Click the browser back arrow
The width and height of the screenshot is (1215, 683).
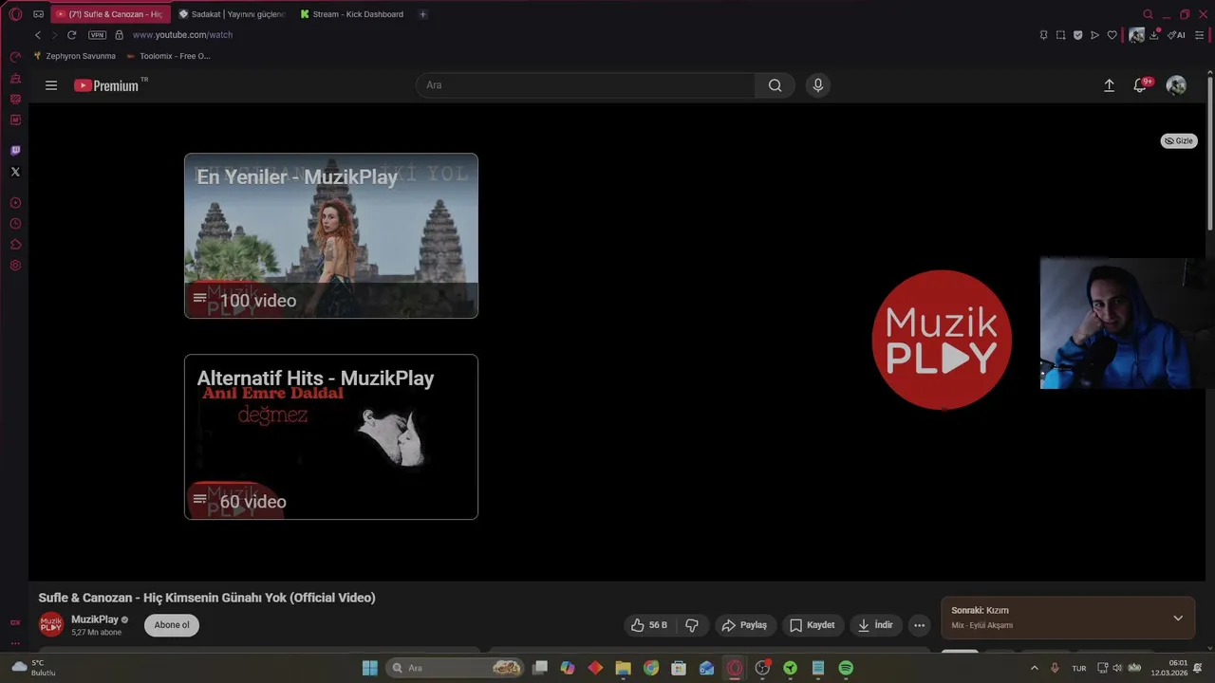click(38, 35)
